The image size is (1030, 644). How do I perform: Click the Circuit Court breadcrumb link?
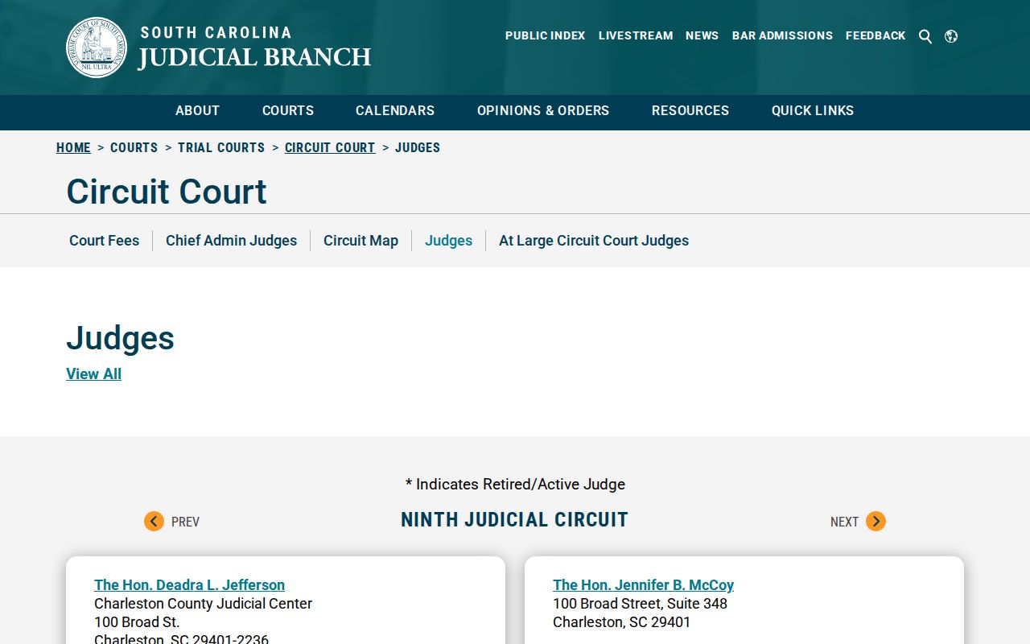pos(330,148)
